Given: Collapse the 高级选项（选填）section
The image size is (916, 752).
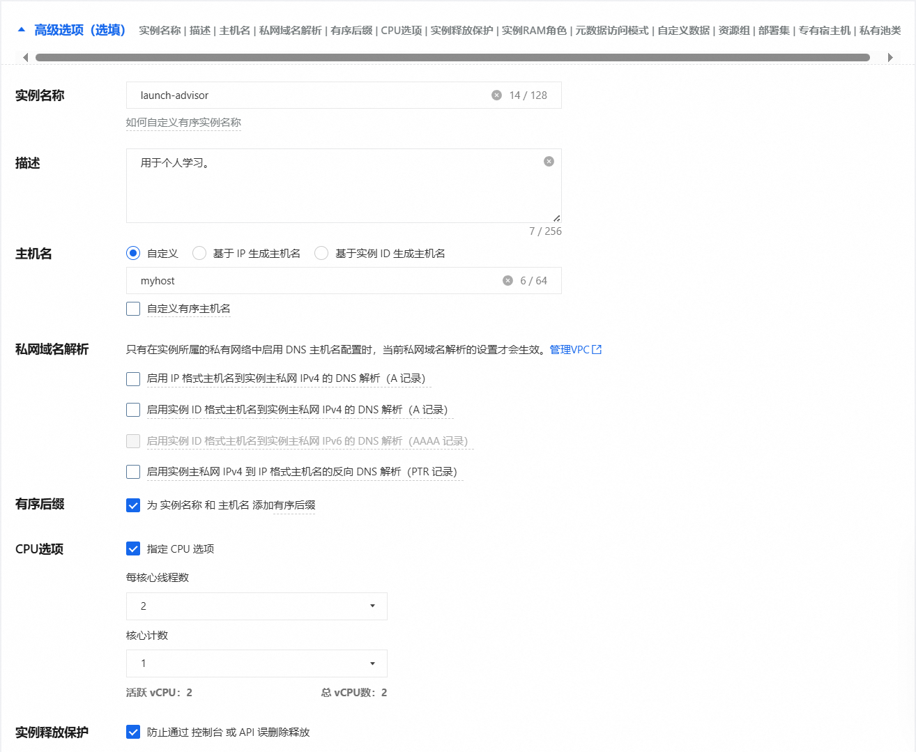Looking at the screenshot, I should (x=23, y=31).
